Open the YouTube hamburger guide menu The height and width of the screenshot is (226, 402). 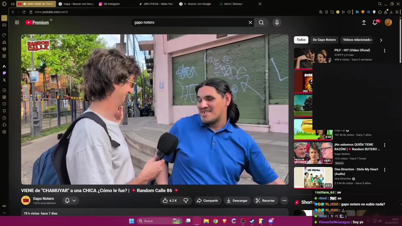click(x=17, y=23)
